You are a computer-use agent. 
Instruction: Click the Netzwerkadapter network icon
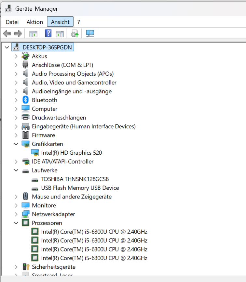pos(25,214)
